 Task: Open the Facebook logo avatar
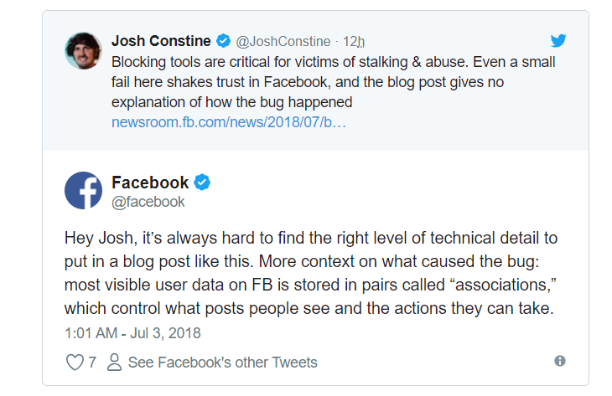tap(83, 190)
